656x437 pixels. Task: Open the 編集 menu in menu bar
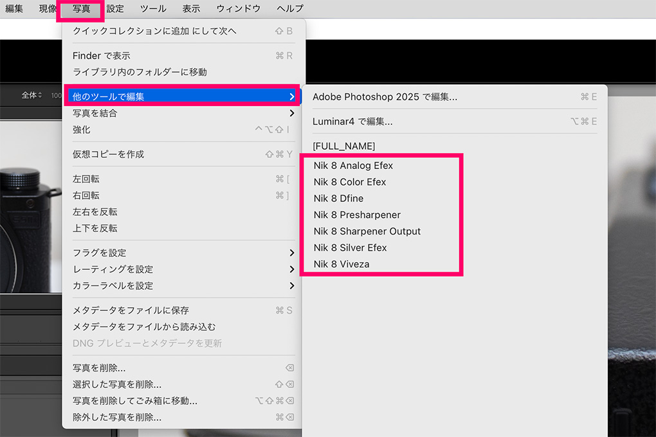pyautogui.click(x=14, y=8)
